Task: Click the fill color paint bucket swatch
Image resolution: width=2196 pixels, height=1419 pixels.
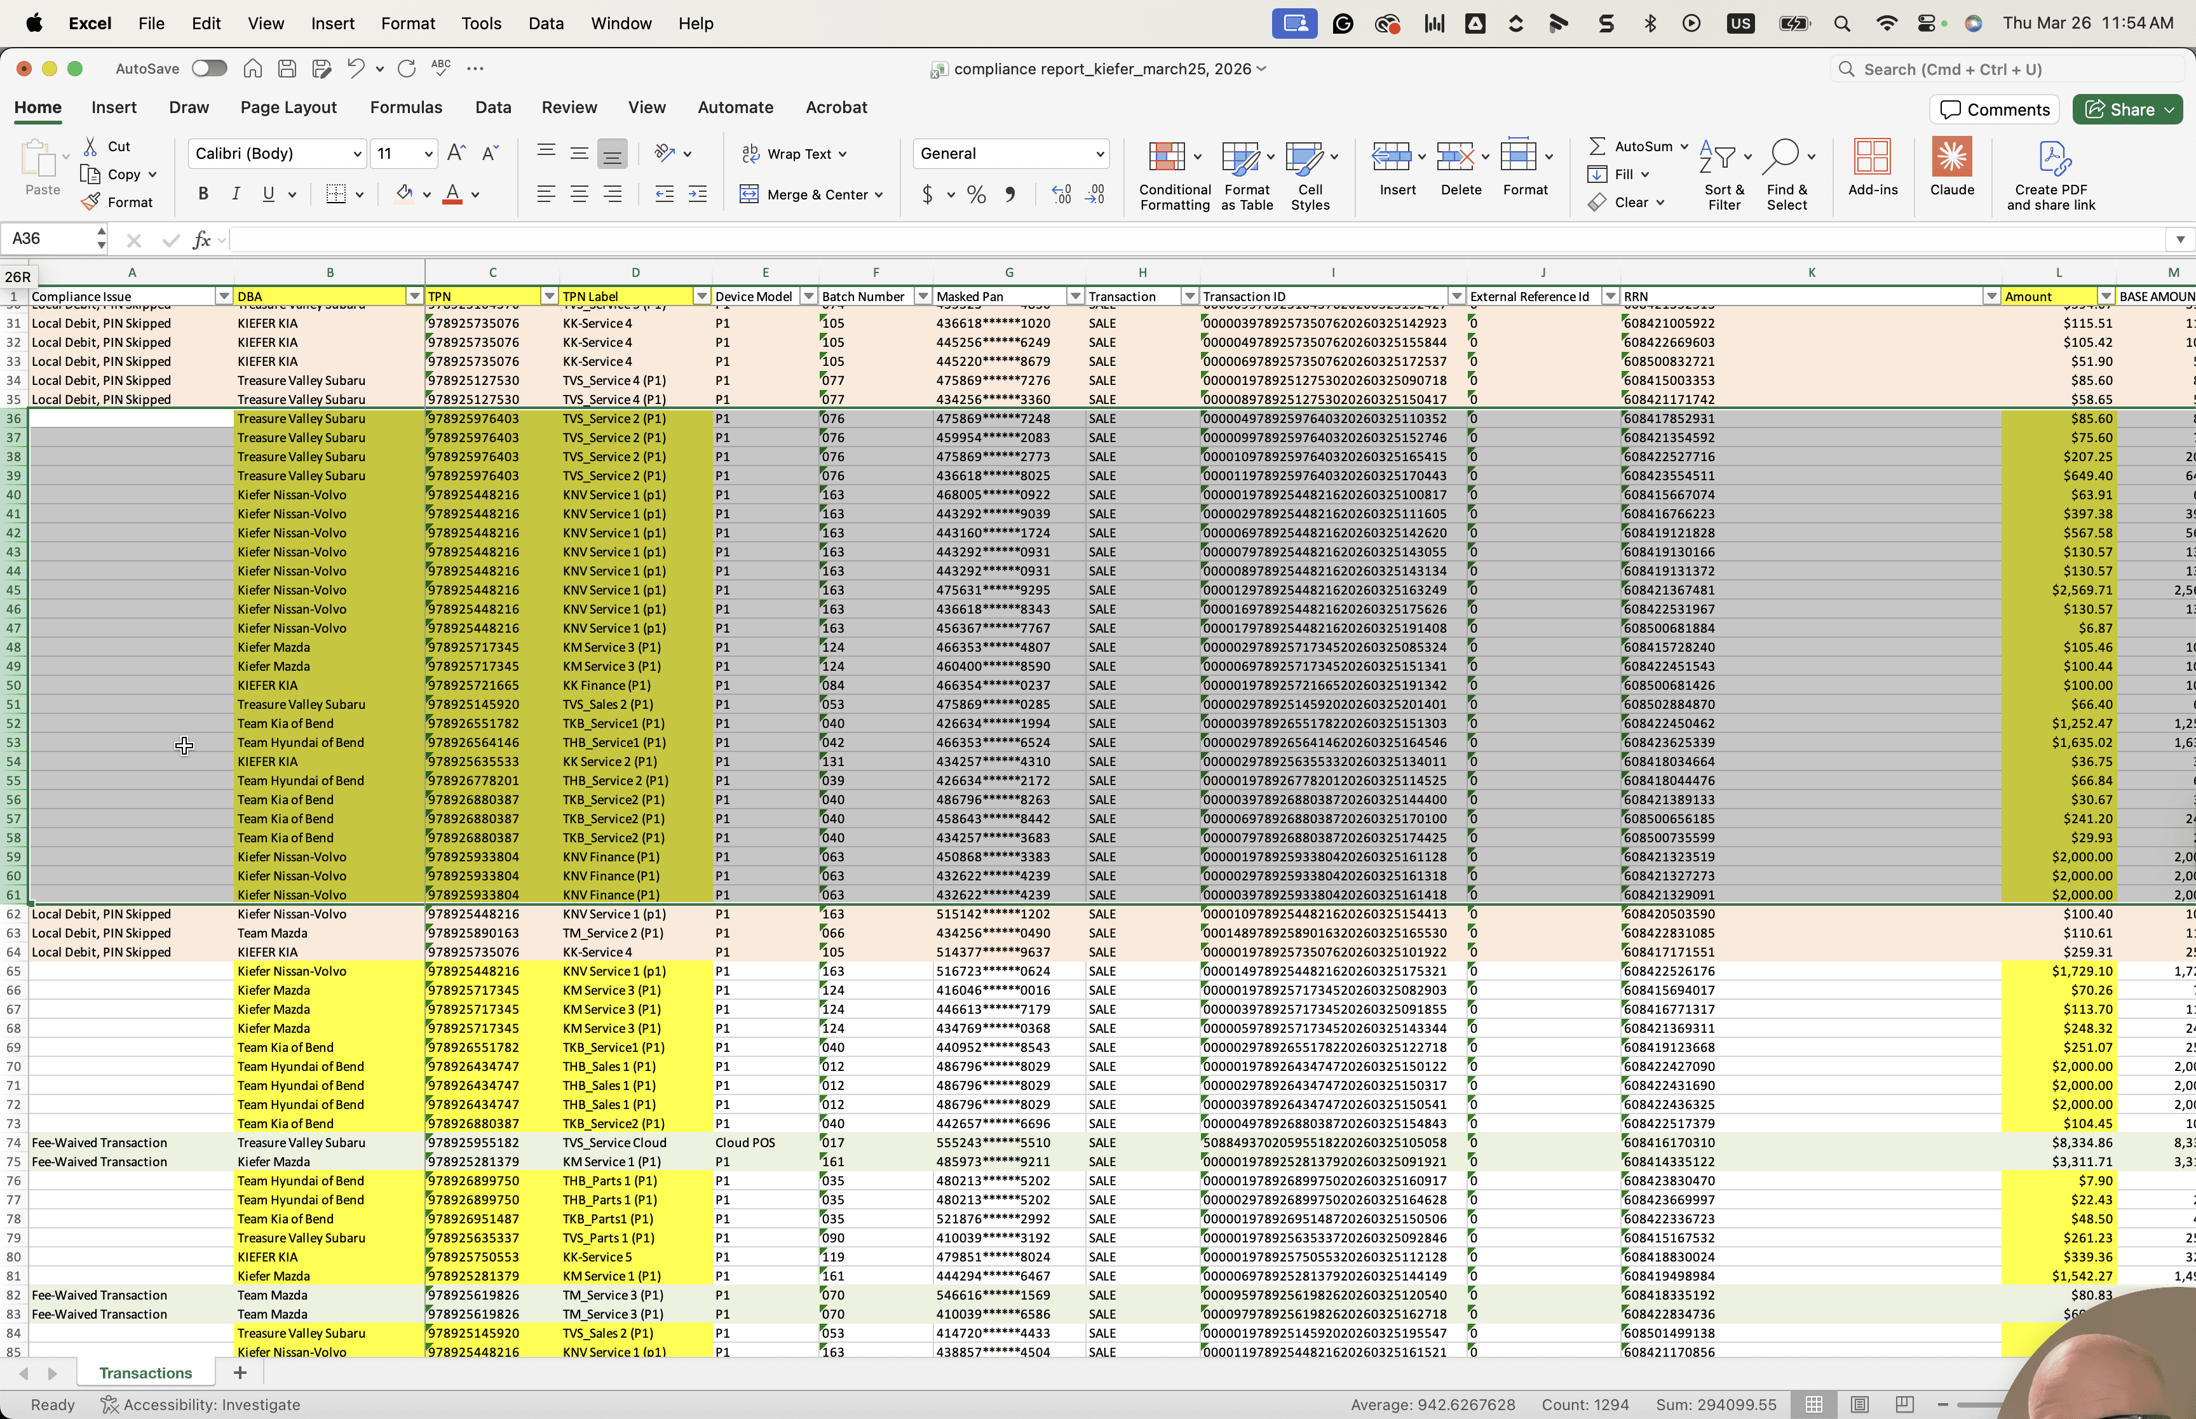Action: pos(403,194)
